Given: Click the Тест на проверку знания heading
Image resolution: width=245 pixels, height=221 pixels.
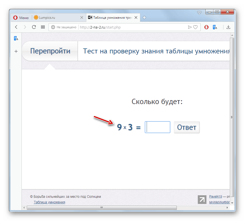Looking at the screenshot, I should coord(156,51).
